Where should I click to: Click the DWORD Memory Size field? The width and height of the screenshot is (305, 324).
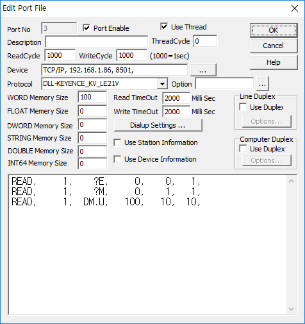point(92,125)
